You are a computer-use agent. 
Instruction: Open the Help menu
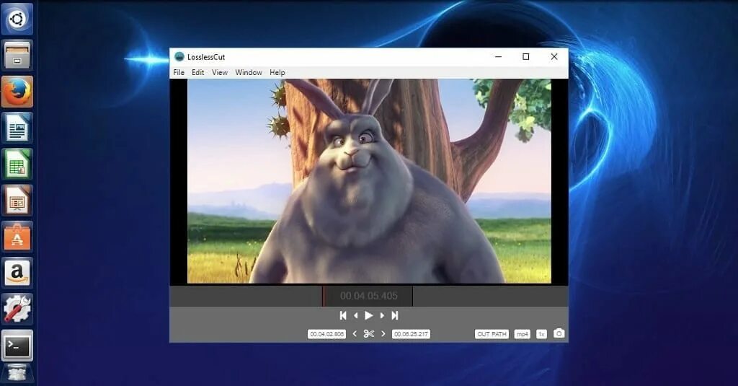pos(277,72)
